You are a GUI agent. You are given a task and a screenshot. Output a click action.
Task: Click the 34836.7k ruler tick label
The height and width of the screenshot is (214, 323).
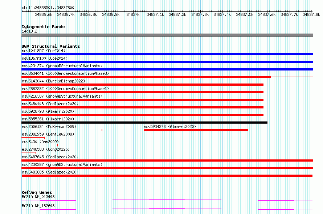pos(66,14)
